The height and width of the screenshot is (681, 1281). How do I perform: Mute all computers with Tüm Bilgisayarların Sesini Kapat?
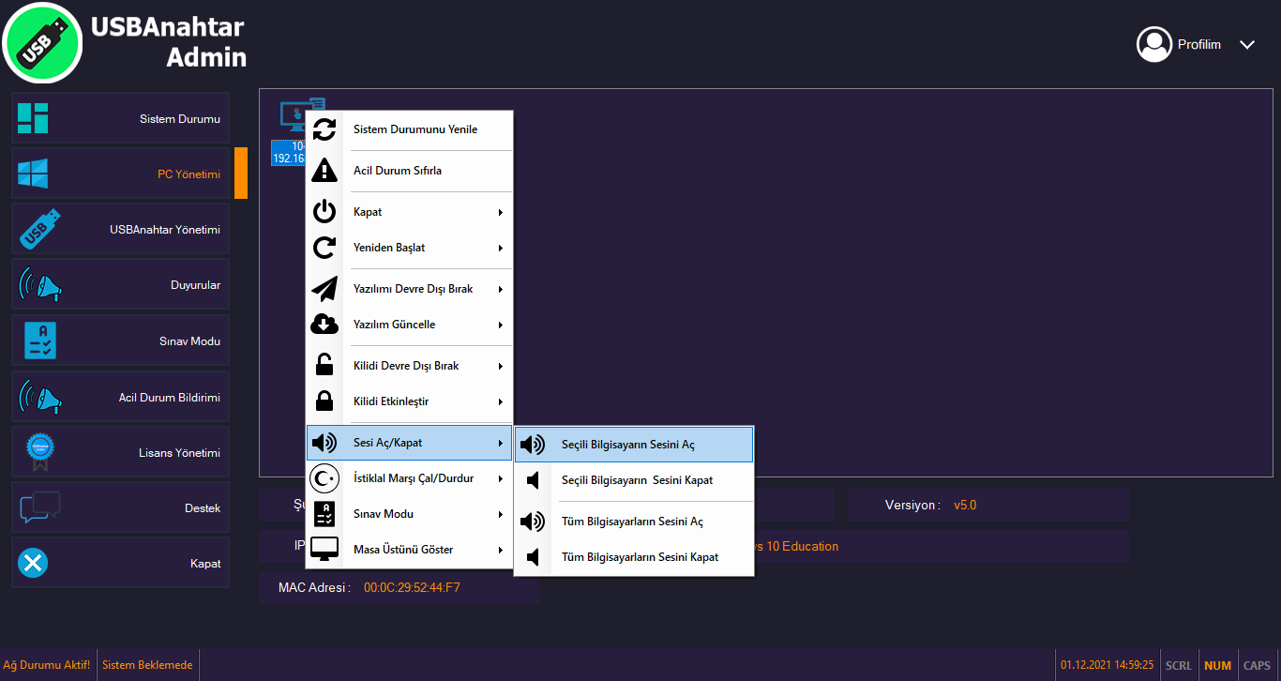point(640,557)
